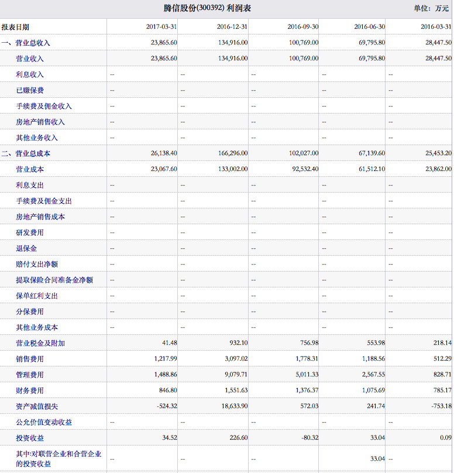Click 公允价值变动收益 row label
The width and height of the screenshot is (454, 473).
click(44, 422)
